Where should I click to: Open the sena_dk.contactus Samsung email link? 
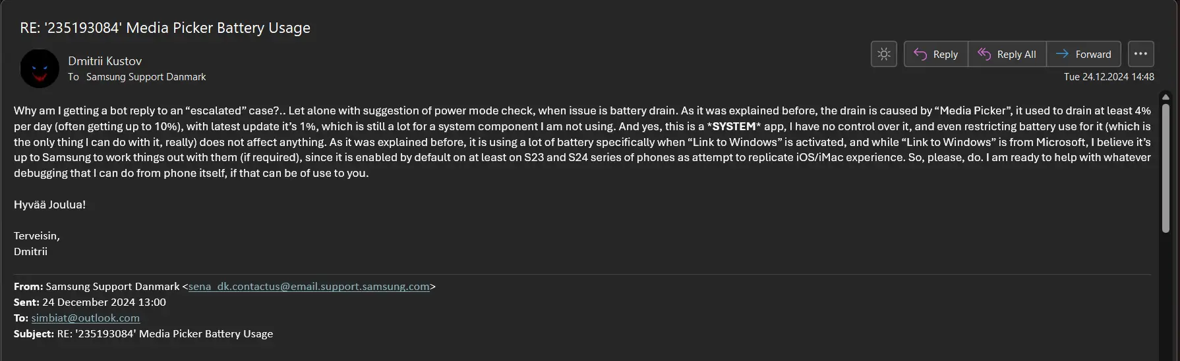point(309,287)
